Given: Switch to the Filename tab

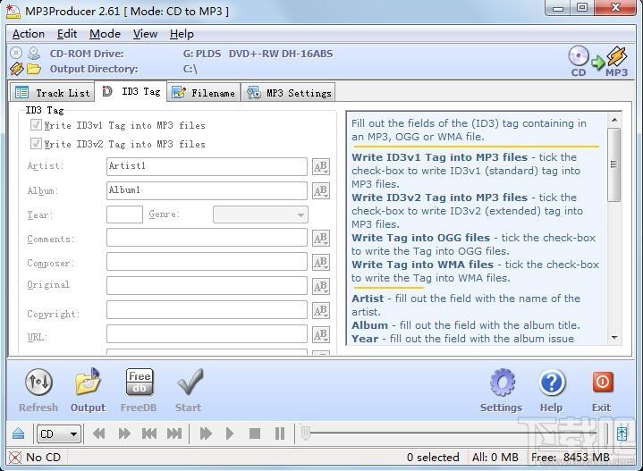Looking at the screenshot, I should [x=203, y=93].
